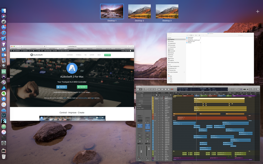Open View menu in Logic tracks area

tap(169, 93)
